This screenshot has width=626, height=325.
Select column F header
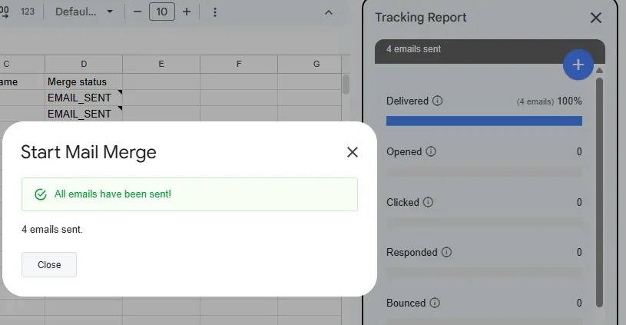pos(239,64)
